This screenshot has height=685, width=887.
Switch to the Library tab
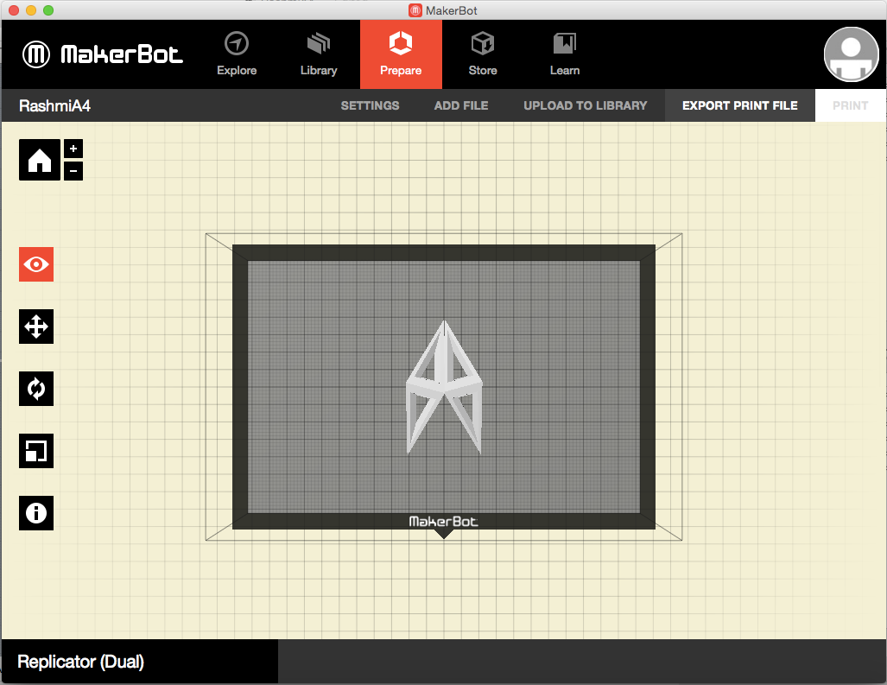(319, 54)
